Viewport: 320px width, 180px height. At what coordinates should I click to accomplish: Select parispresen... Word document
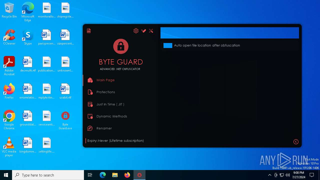click(47, 37)
